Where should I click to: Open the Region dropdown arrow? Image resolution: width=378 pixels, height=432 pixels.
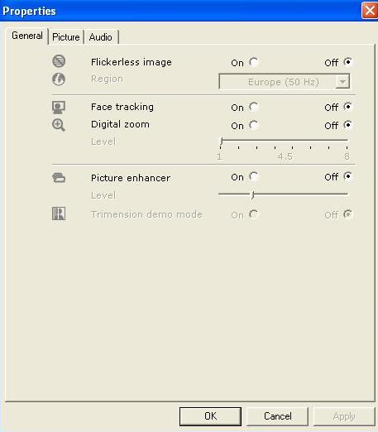(x=342, y=82)
